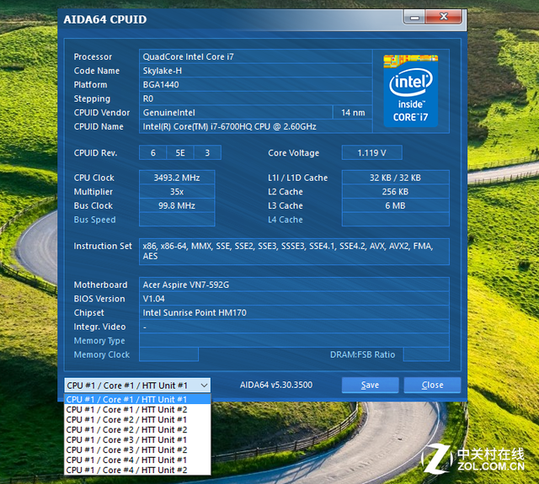This screenshot has height=484, width=539.
Task: Click the AIDA64 CPUID title bar text
Action: pyautogui.click(x=105, y=19)
